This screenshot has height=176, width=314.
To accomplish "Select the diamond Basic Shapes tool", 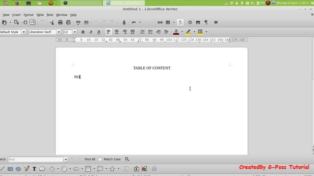I will click(x=52, y=169).
